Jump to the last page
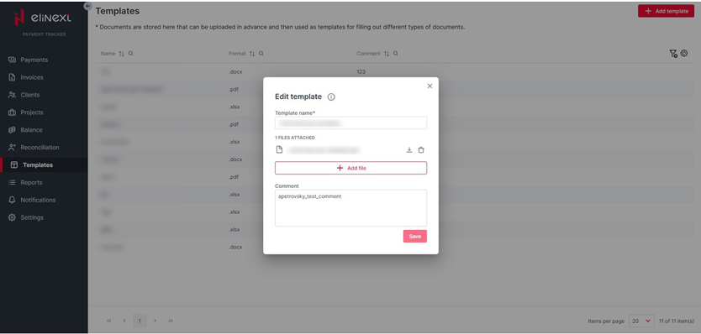Screen dimensions: 701x334 pyautogui.click(x=171, y=321)
